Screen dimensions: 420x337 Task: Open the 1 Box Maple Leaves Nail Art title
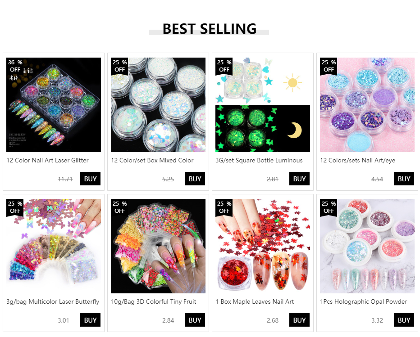pyautogui.click(x=255, y=301)
